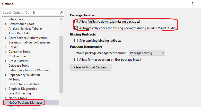201x107 pixels.
Task: Open the Container Tools options
Action: (x=19, y=52)
